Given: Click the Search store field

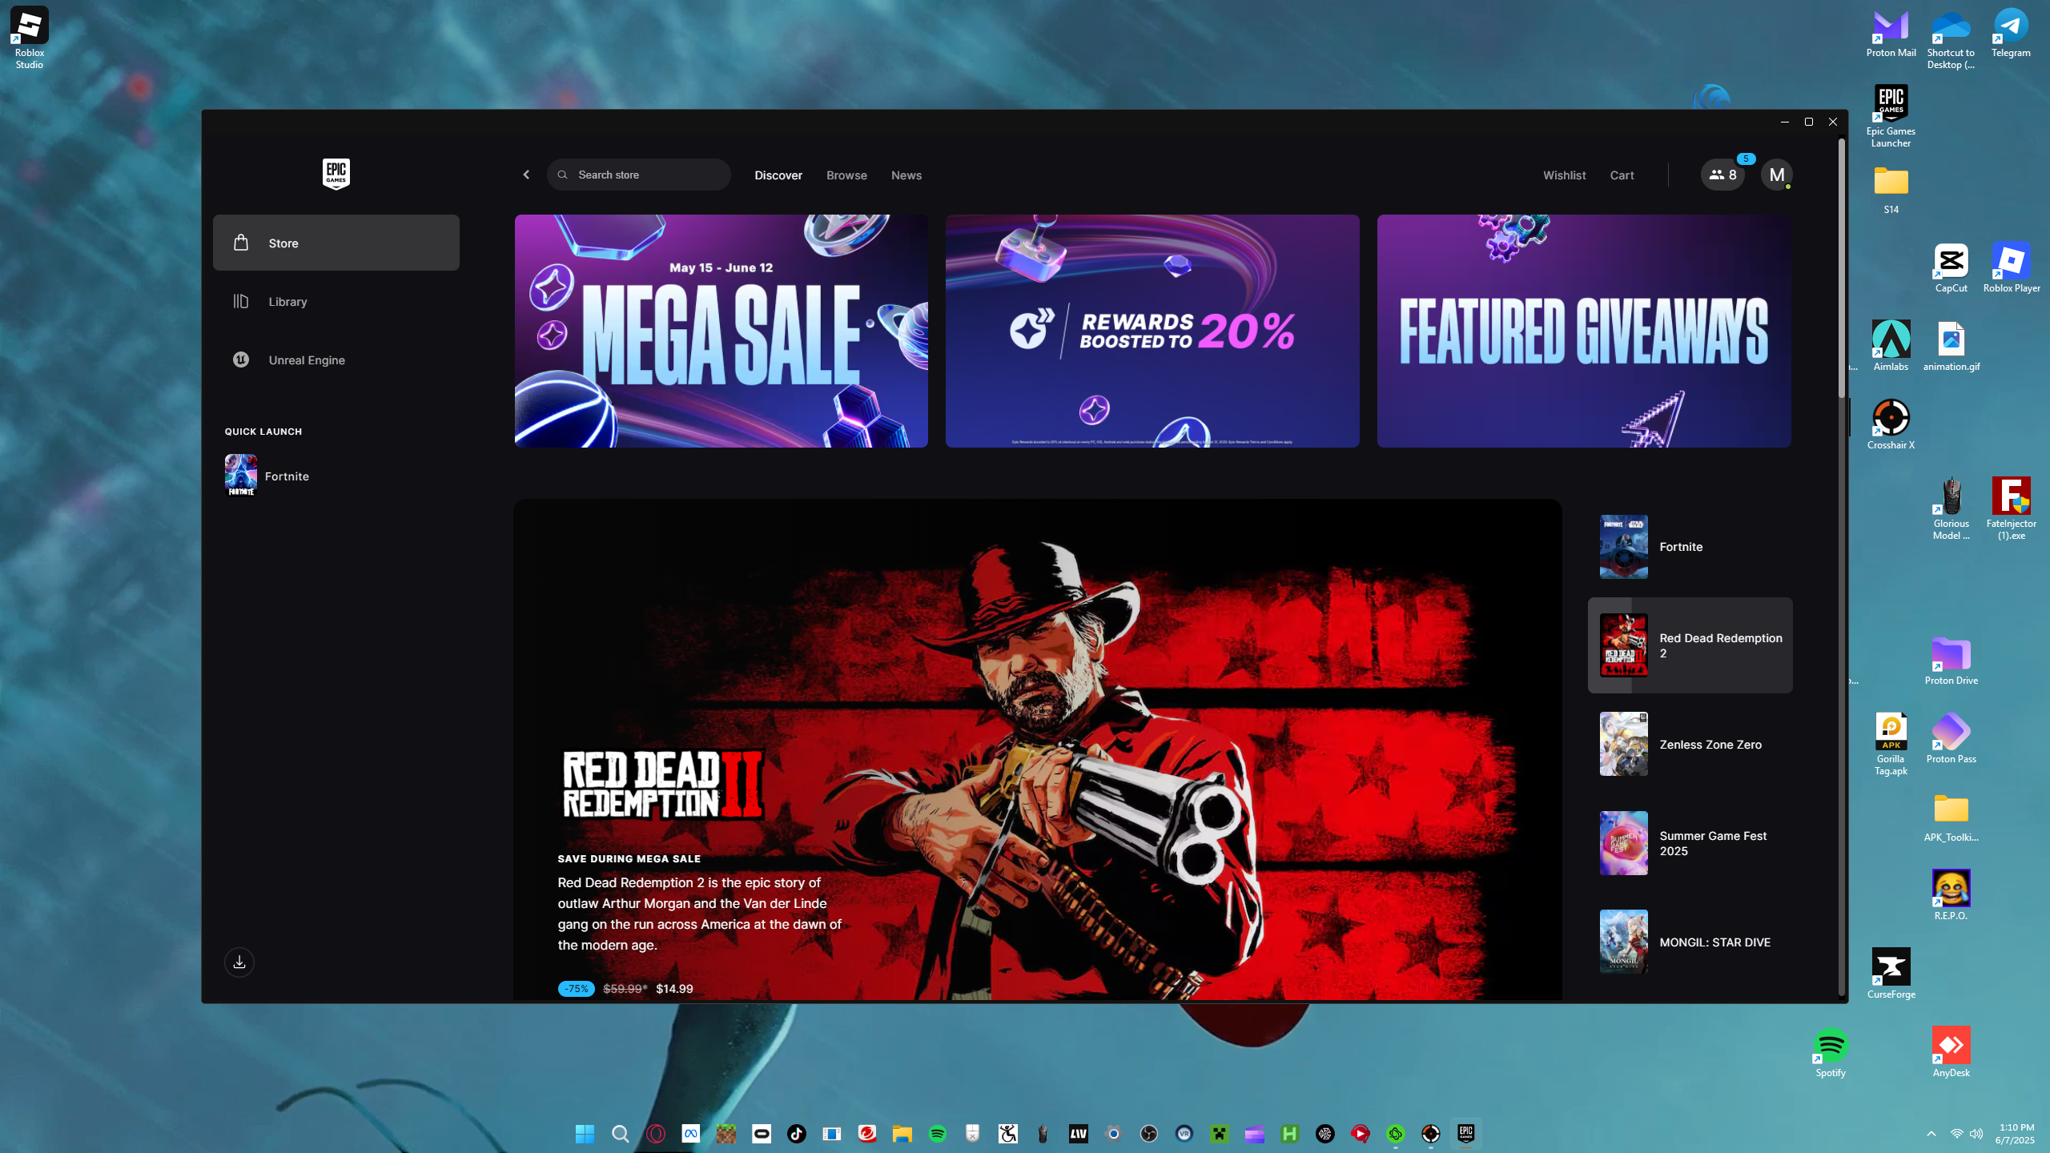Looking at the screenshot, I should [x=639, y=175].
